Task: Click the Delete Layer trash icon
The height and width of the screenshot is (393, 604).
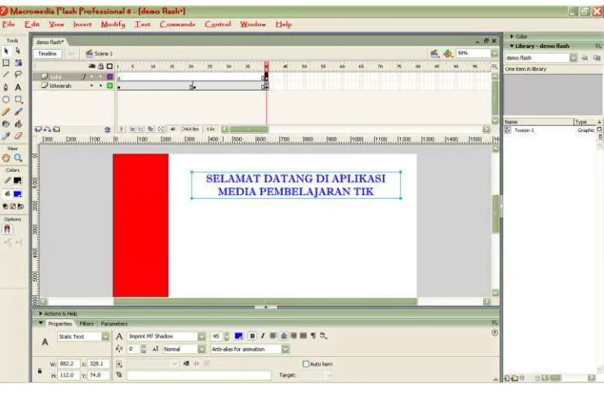Action: 108,130
